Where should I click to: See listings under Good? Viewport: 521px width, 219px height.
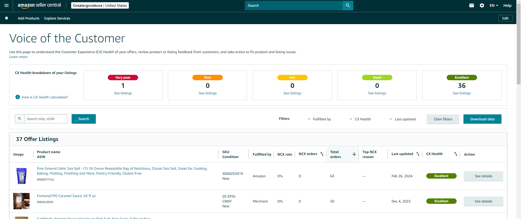[x=377, y=93]
